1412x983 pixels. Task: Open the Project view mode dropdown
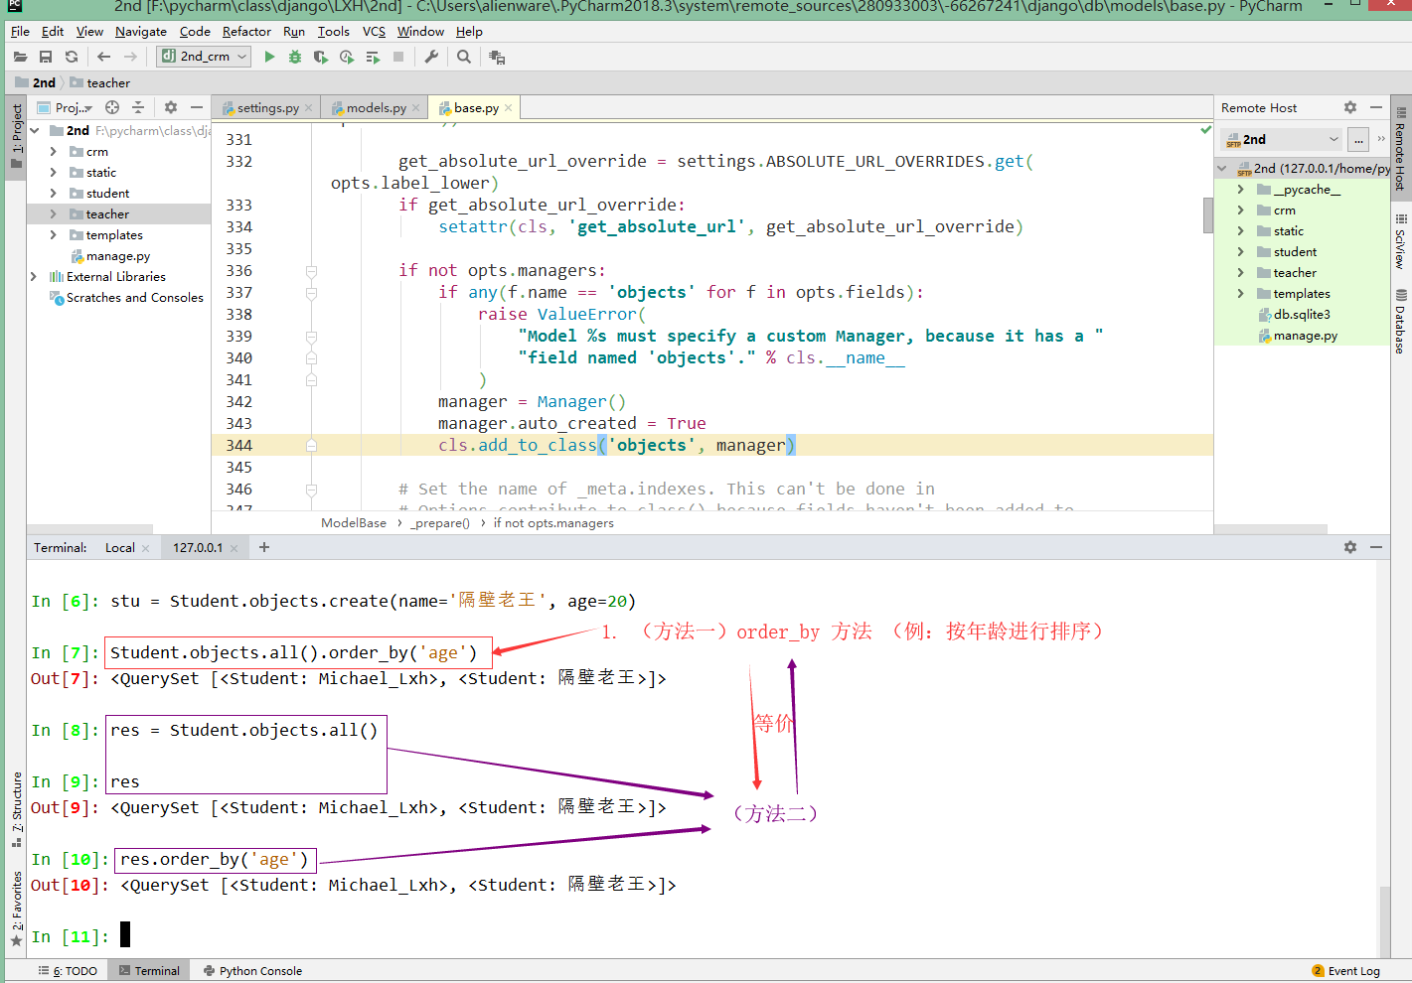click(65, 107)
